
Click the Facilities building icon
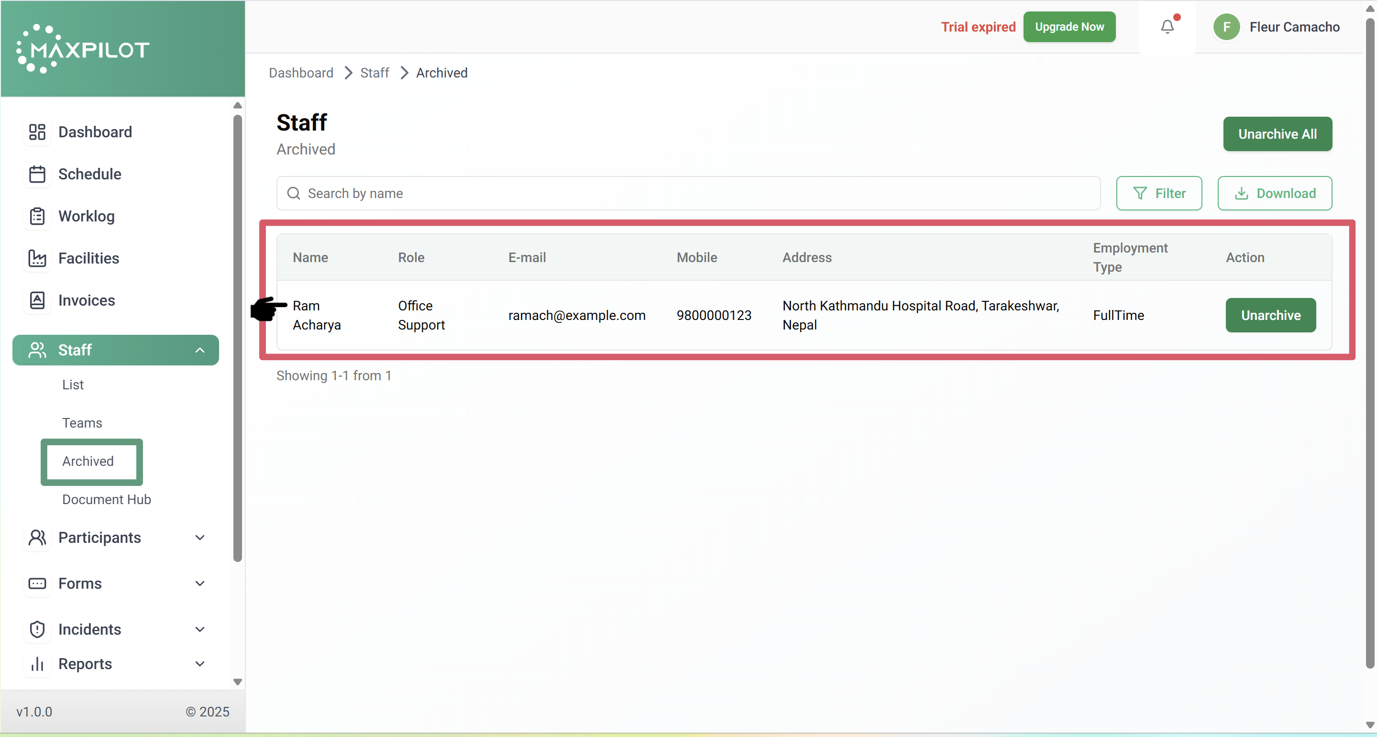tap(37, 258)
